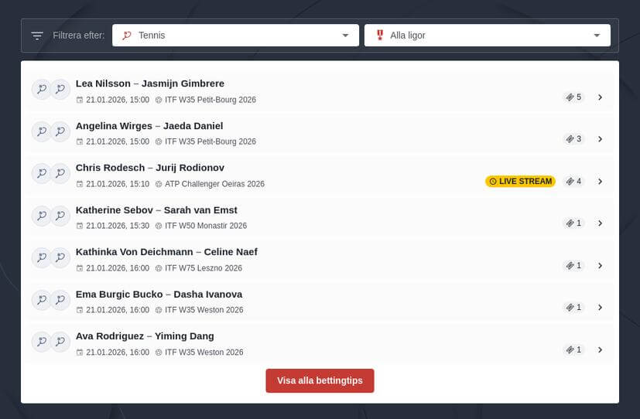The image size is (640, 419).
Task: Click ITF W50 Monastir 2026 tournament label
Action: pos(205,226)
